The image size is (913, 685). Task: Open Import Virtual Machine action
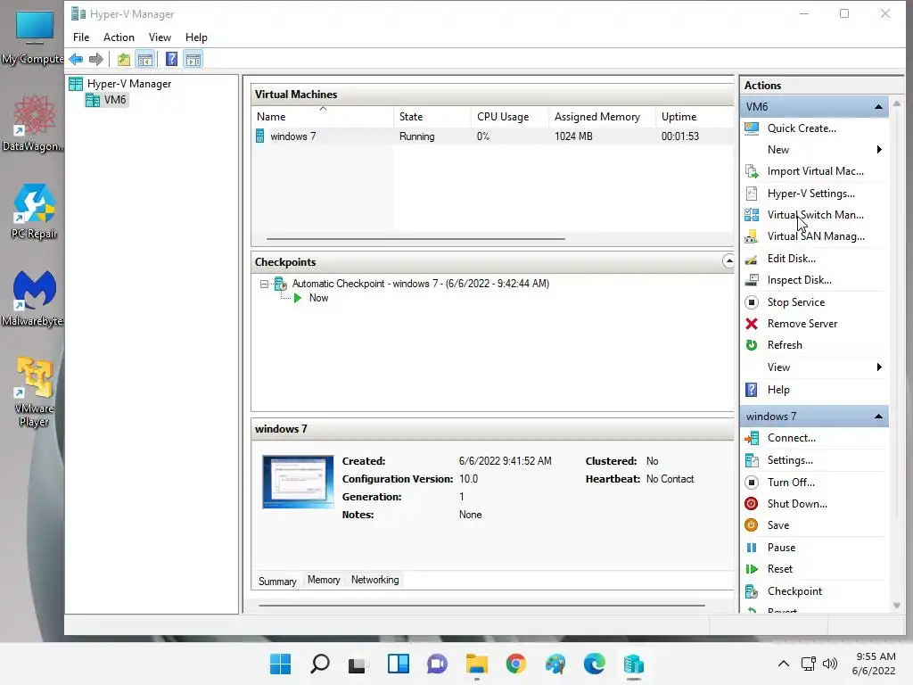pyautogui.click(x=815, y=171)
